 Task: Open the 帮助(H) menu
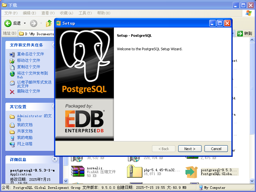(x=104, y=13)
